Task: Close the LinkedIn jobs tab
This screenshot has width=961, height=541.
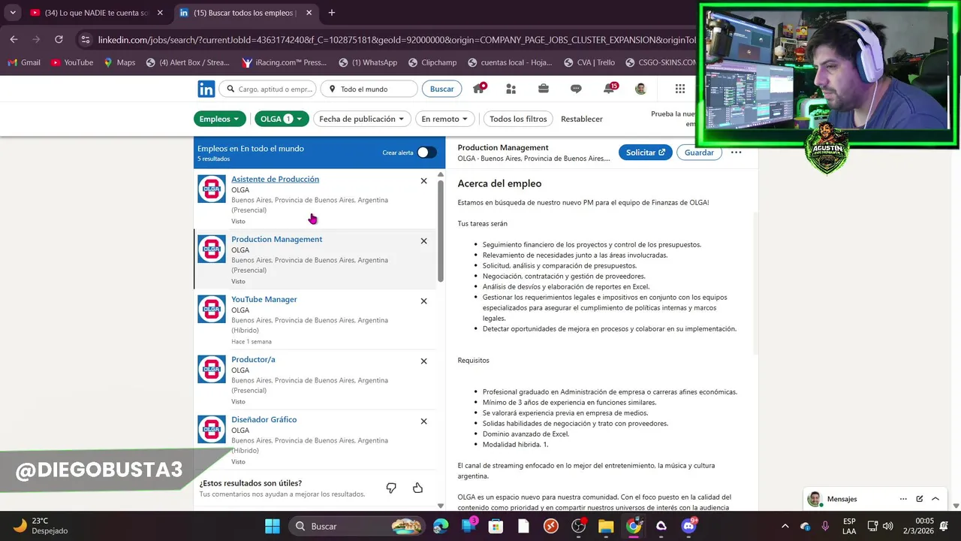Action: [309, 13]
